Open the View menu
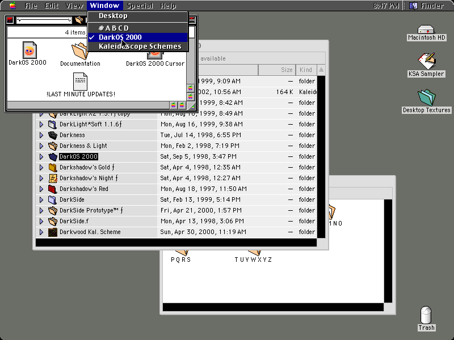454x340 pixels. pyautogui.click(x=74, y=6)
